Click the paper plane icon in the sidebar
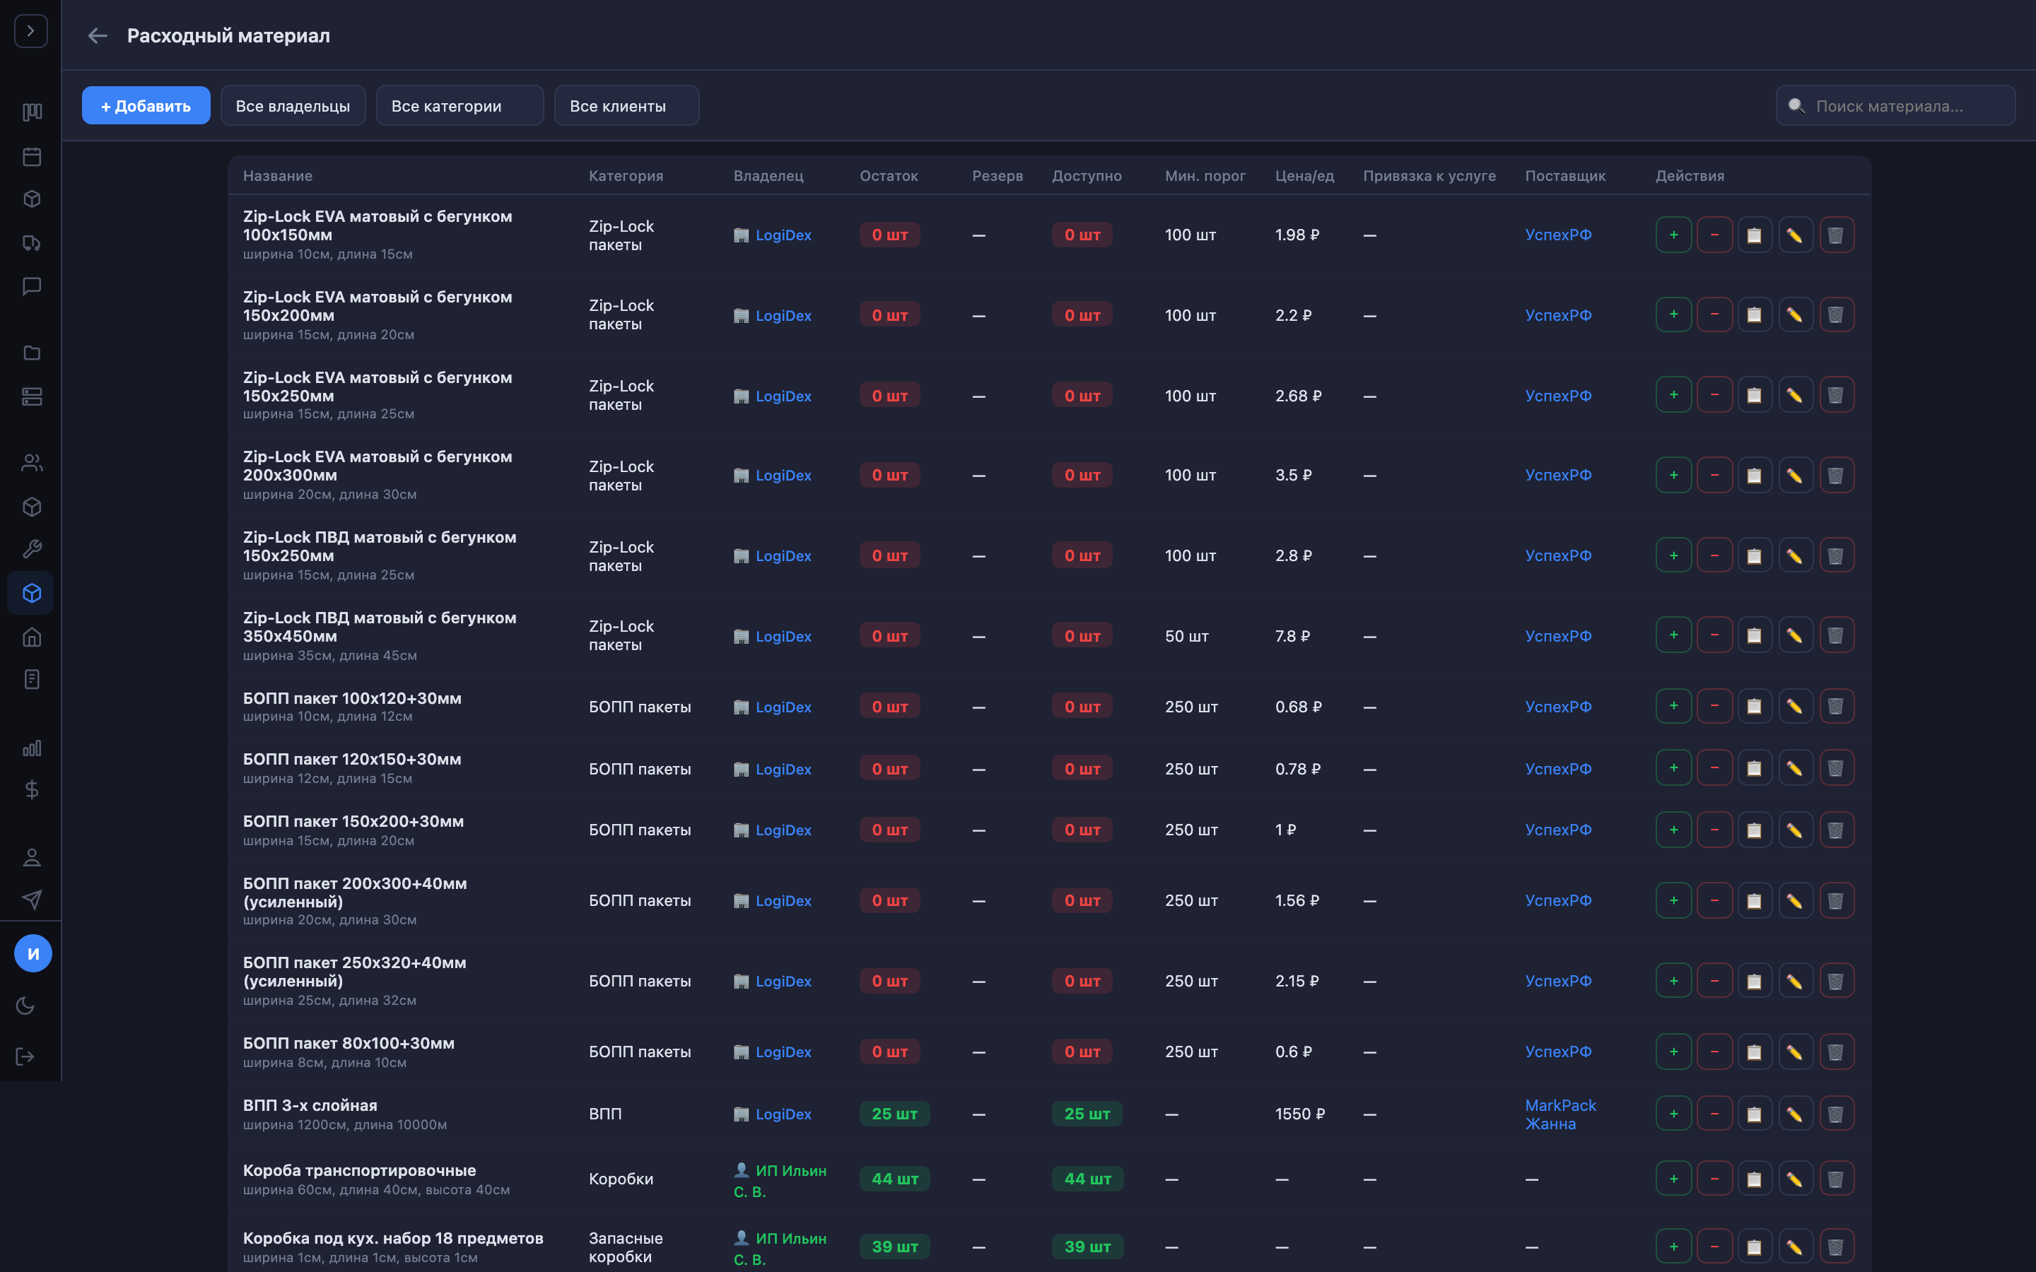 tap(32, 900)
